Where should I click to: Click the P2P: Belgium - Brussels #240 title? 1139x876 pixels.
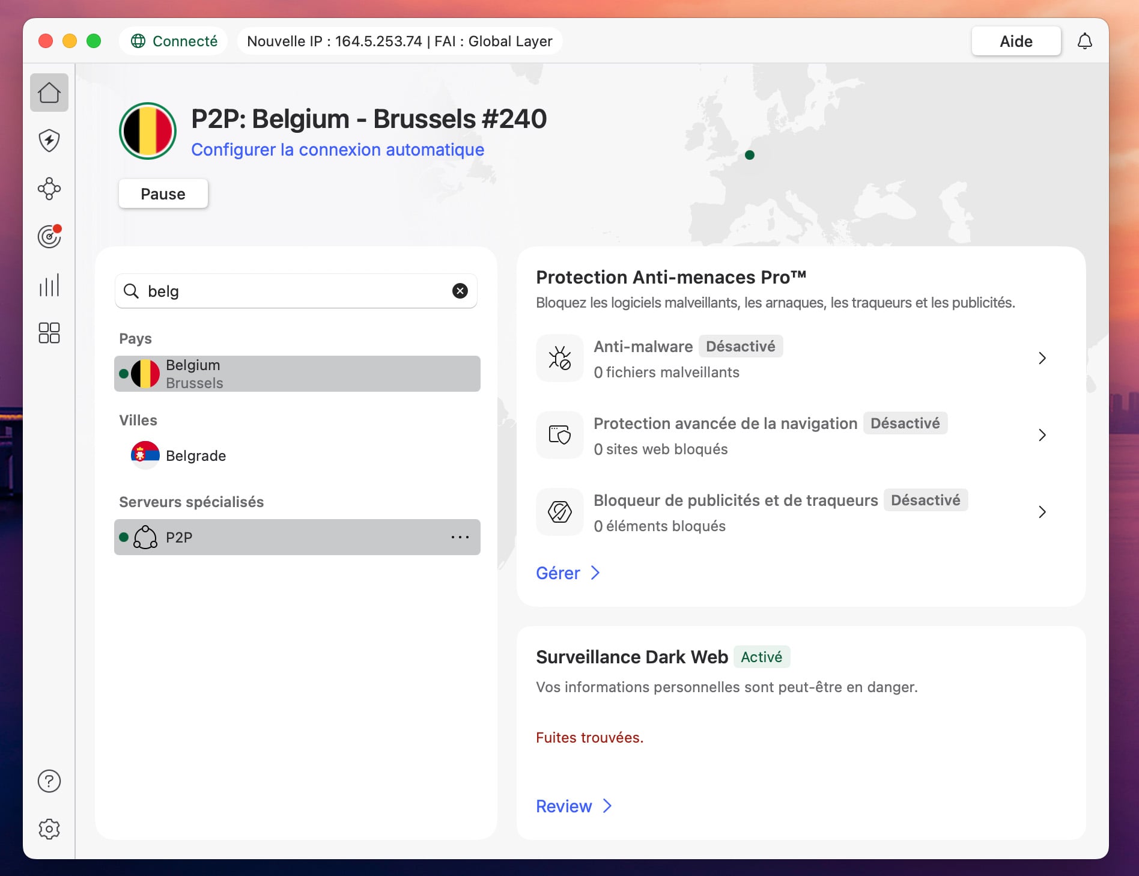point(369,118)
